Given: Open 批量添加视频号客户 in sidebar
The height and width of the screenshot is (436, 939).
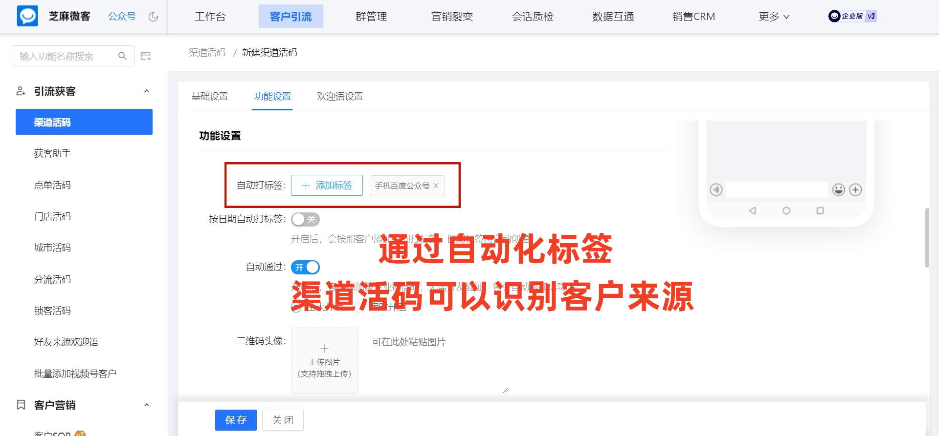Looking at the screenshot, I should [75, 374].
